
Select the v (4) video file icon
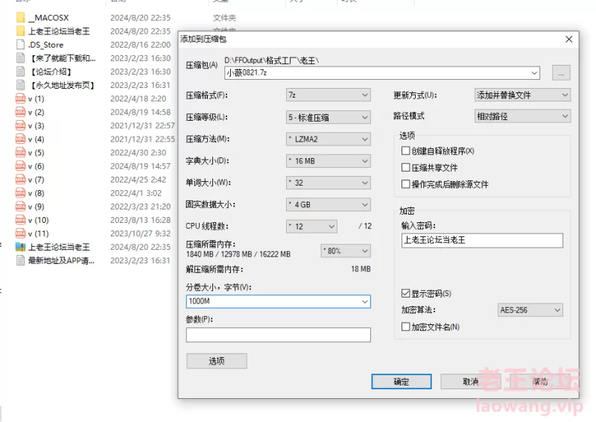click(21, 139)
